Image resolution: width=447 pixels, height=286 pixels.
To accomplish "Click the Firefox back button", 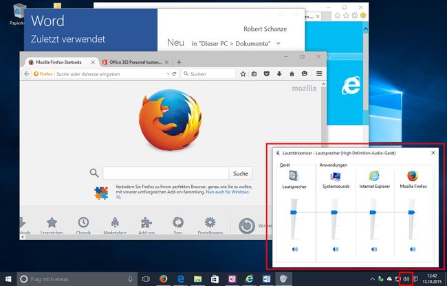I will (27, 74).
